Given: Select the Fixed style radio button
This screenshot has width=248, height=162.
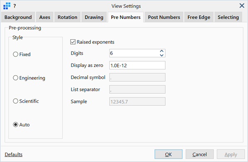Looking at the screenshot, I should (15, 54).
